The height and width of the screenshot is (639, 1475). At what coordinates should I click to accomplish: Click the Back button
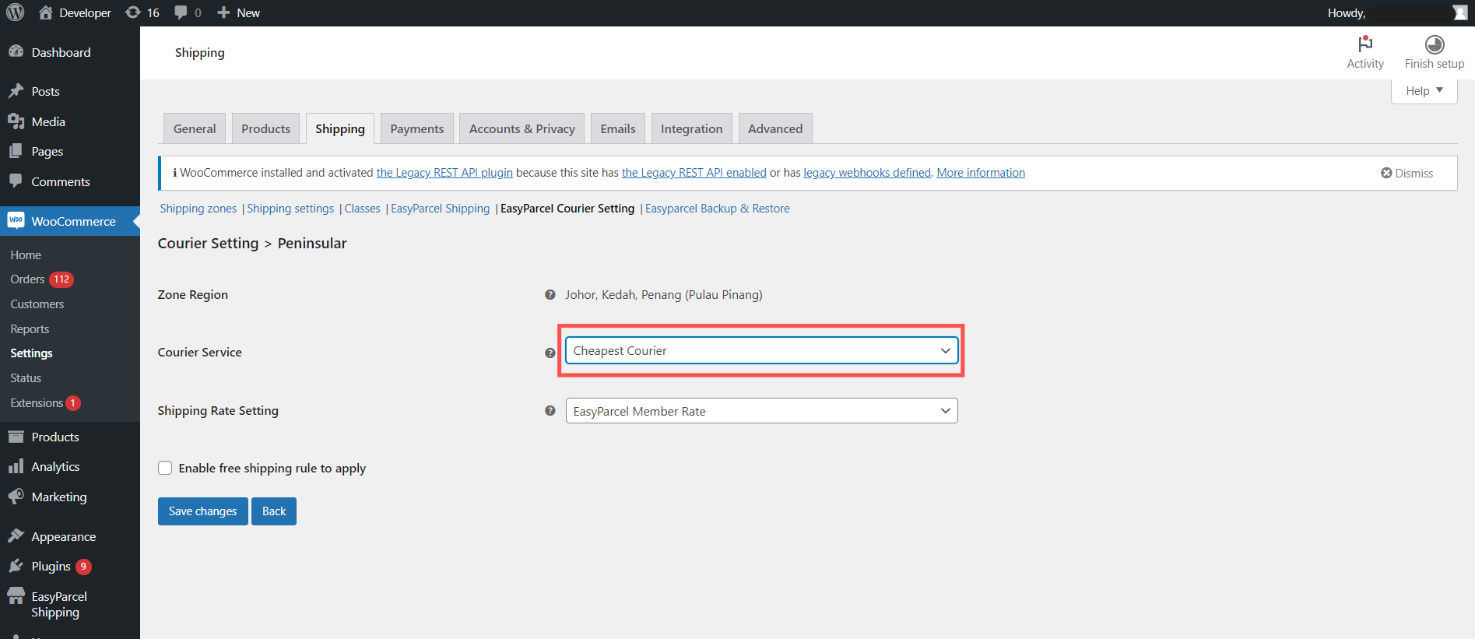274,511
